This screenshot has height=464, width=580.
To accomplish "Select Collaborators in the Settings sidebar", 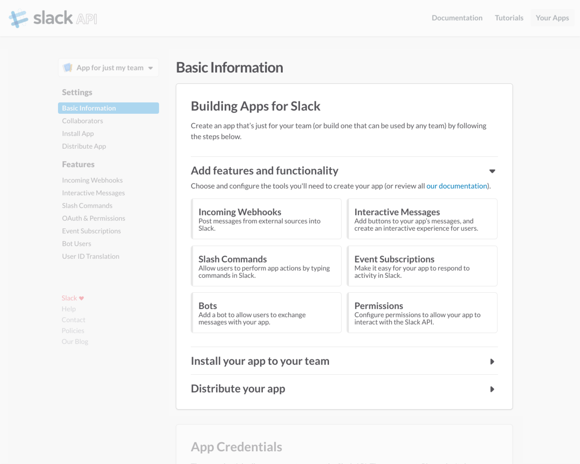I will click(x=82, y=121).
